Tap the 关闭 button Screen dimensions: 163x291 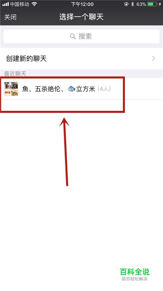[10, 17]
